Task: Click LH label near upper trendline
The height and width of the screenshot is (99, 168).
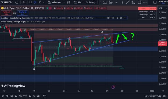Action: (102, 32)
